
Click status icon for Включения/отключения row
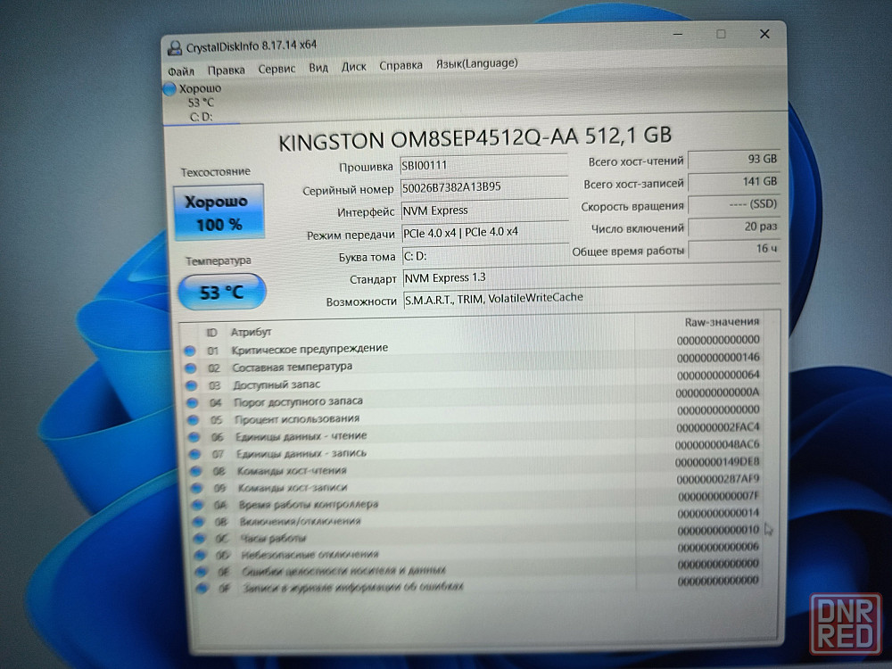[199, 521]
